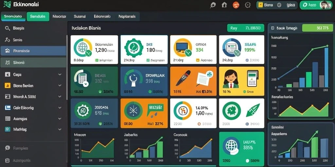The width and height of the screenshot is (335, 167).
Task: Open the green leaf icon card
Action: click(242, 113)
